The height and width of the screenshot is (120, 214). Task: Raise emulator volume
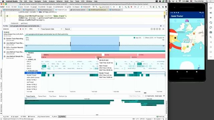coord(211,13)
